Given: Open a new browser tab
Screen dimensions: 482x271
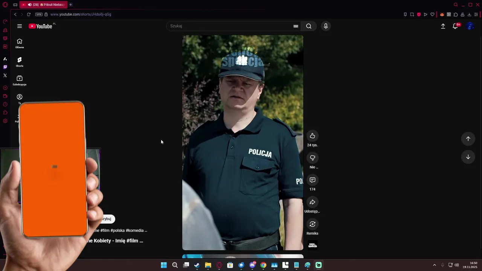Looking at the screenshot, I should pyautogui.click(x=70, y=5).
